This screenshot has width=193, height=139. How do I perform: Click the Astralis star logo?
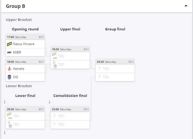9,69
